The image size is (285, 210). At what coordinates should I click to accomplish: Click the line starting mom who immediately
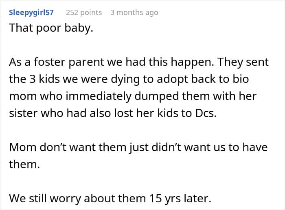coord(133,96)
